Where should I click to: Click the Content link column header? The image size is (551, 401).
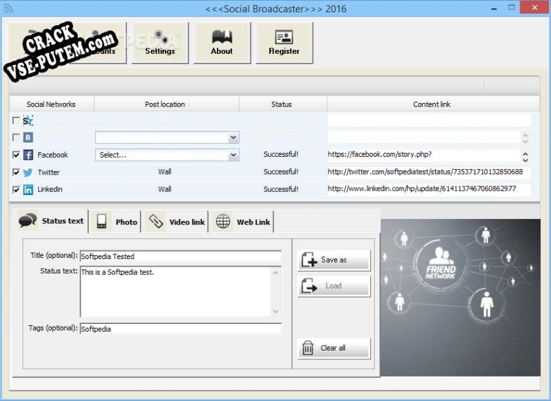pos(433,104)
